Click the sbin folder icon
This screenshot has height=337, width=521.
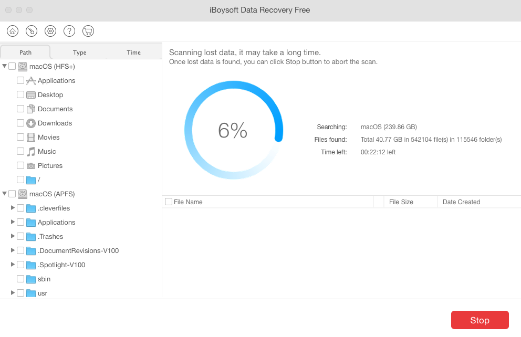coord(31,279)
